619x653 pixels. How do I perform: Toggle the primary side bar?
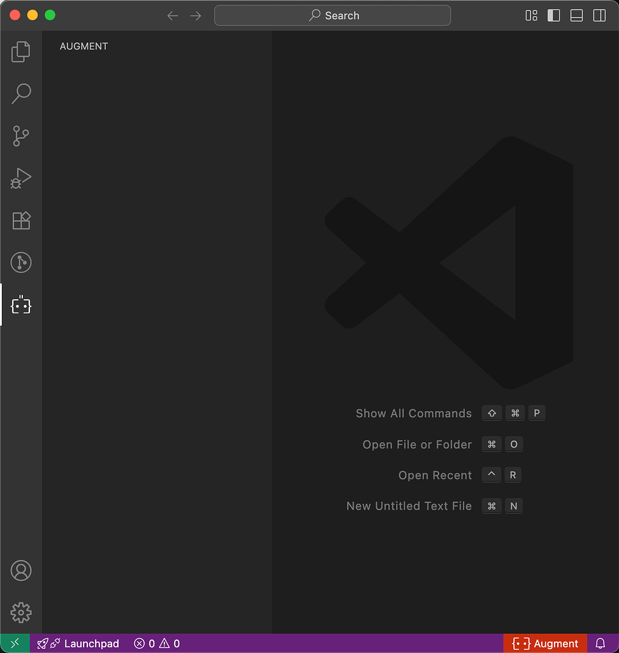(x=553, y=15)
